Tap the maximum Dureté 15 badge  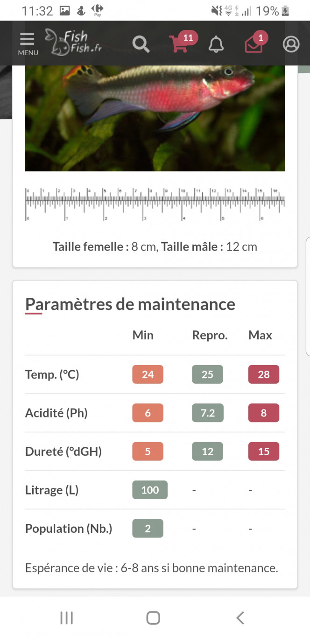264,452
